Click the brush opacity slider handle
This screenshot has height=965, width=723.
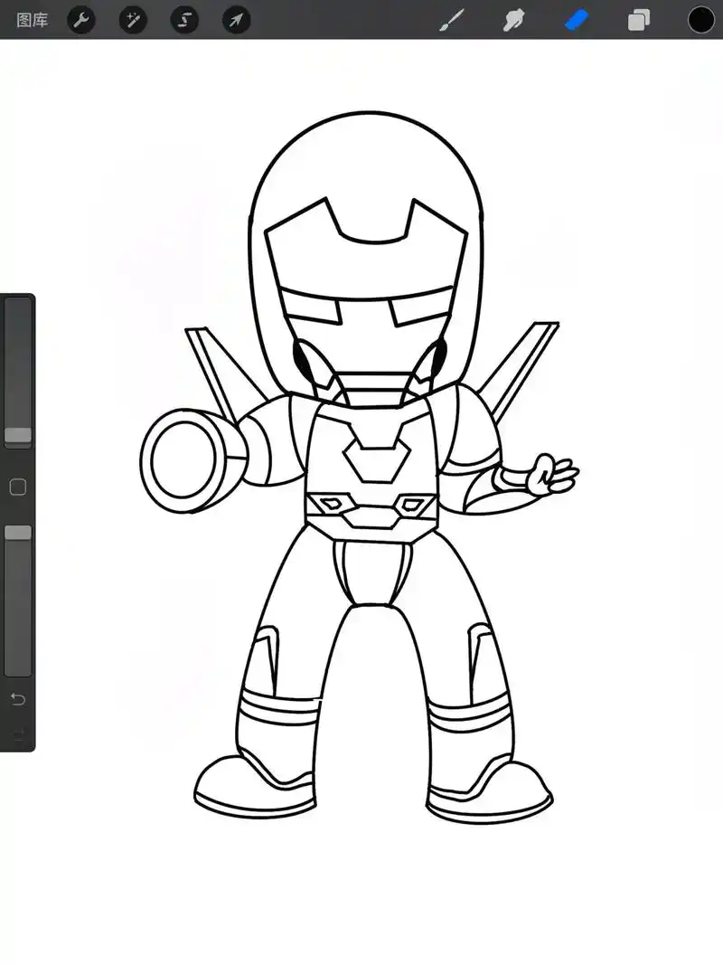coord(18,533)
